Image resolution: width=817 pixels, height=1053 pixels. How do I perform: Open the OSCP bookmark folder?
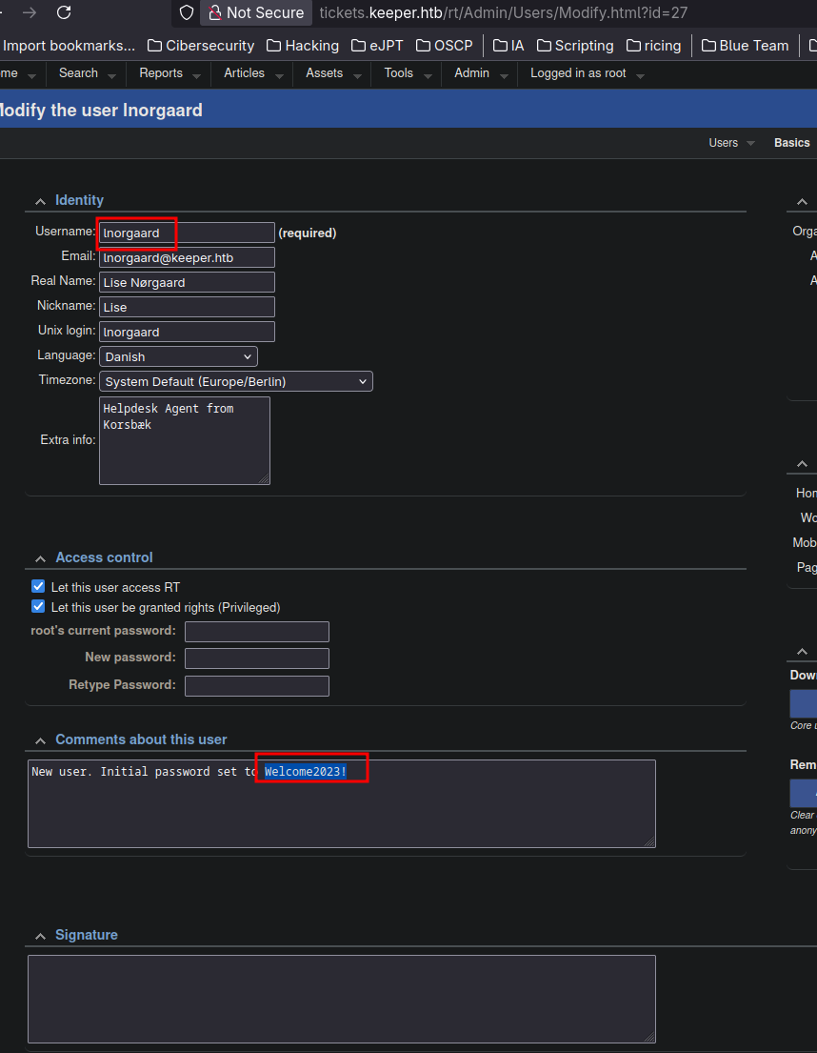pos(444,46)
